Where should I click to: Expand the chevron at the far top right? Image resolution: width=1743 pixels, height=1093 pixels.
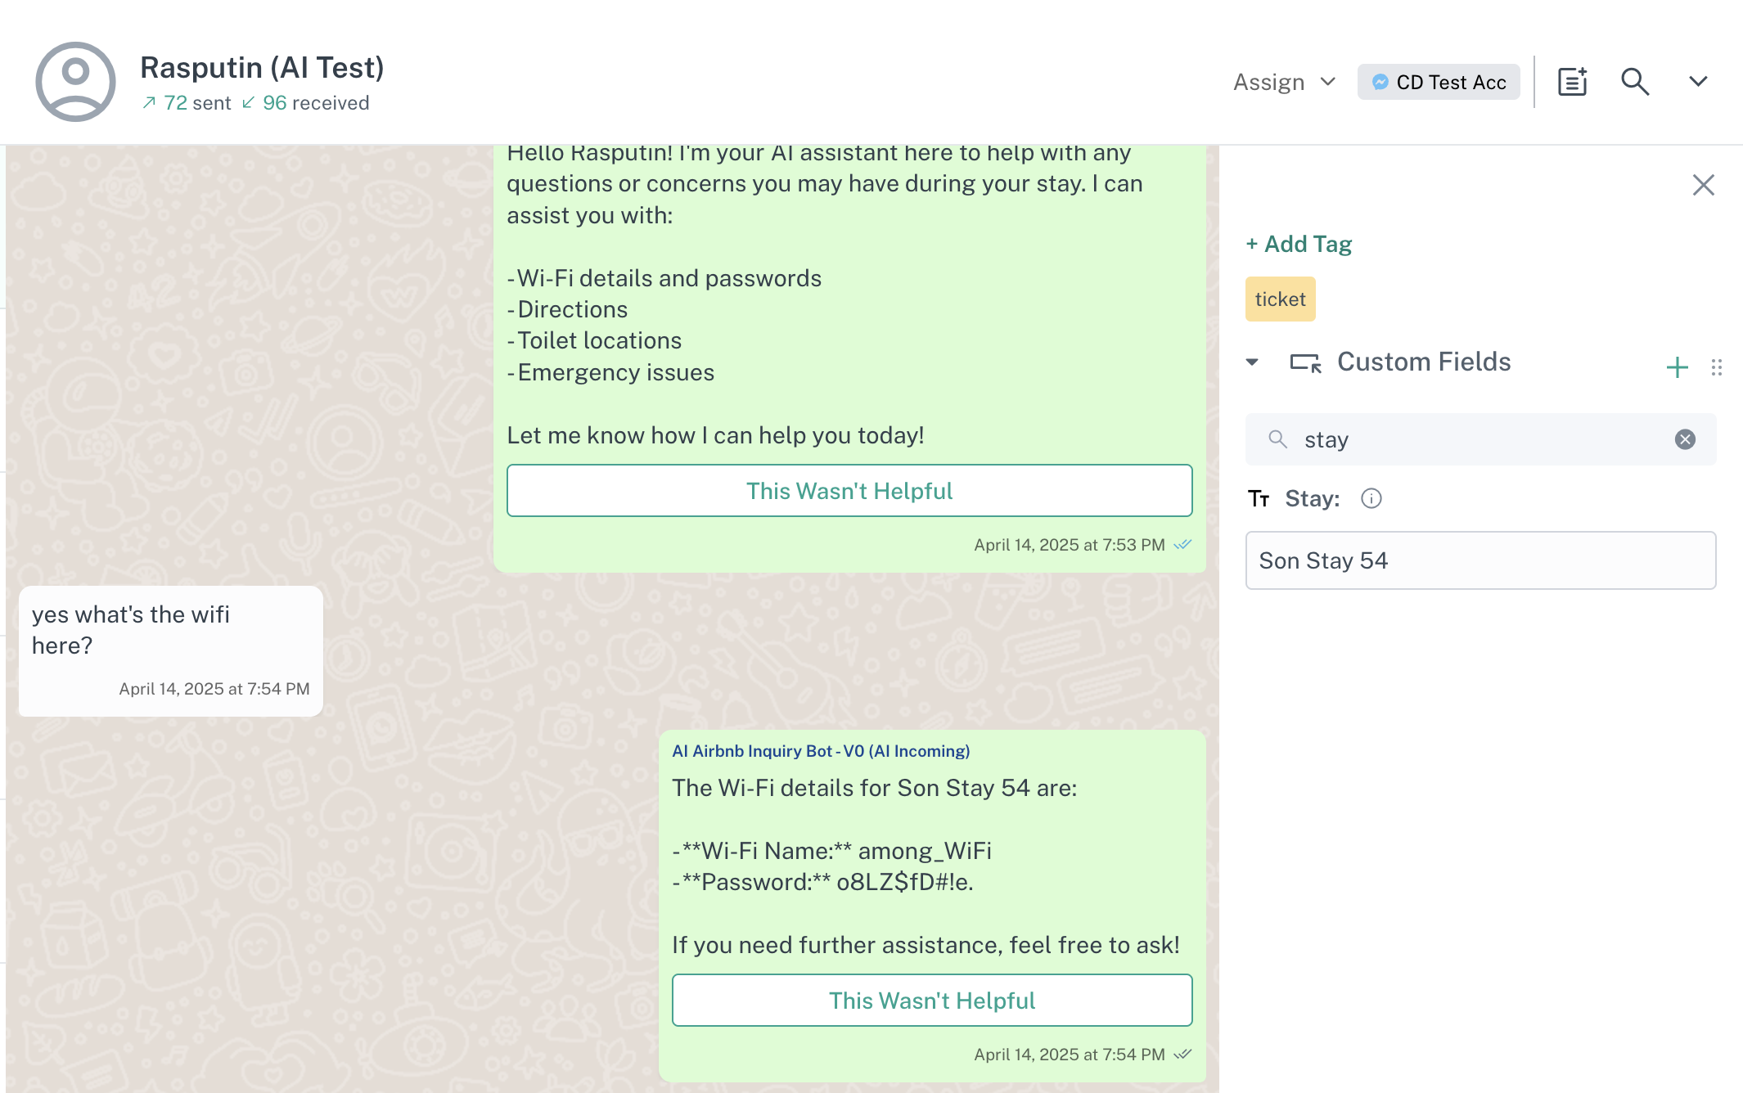(x=1698, y=82)
